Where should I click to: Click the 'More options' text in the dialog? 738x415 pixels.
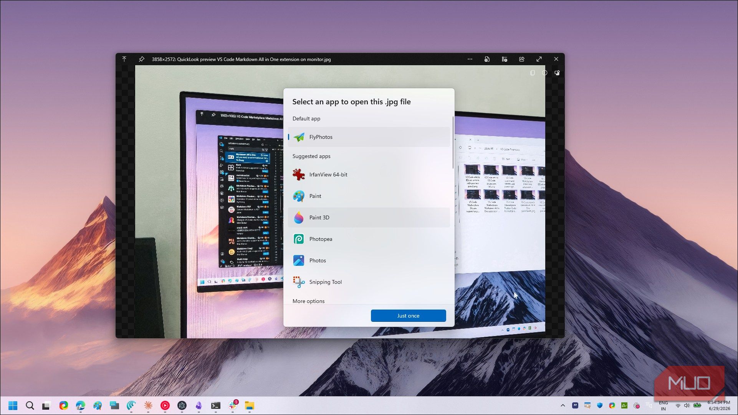click(308, 301)
